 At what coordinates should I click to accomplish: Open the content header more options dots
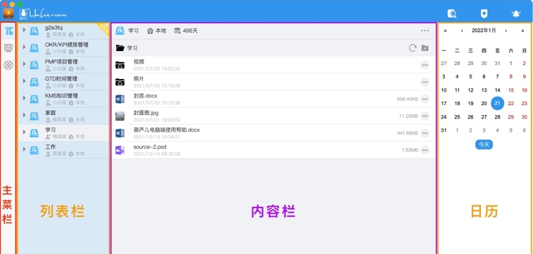(x=424, y=31)
